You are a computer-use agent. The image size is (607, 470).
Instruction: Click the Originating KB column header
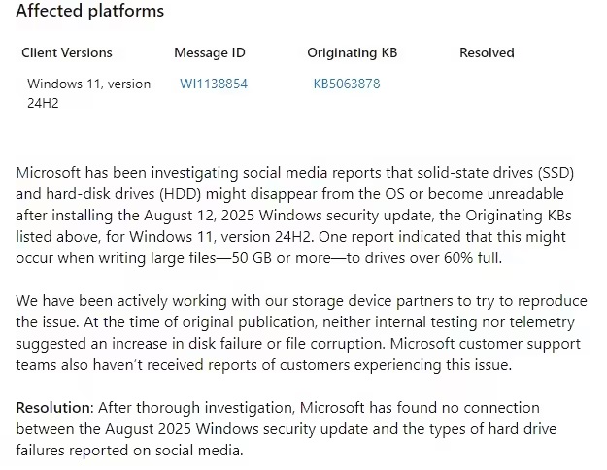click(354, 52)
